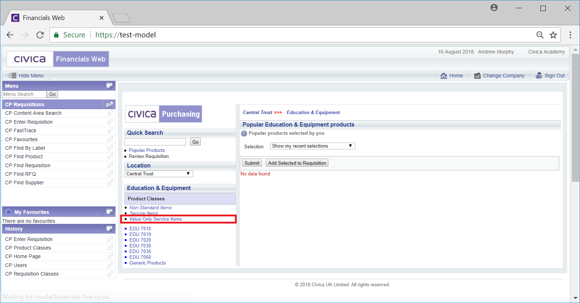Open the Popular Products link
Viewport: 580px width, 303px height.
147,150
